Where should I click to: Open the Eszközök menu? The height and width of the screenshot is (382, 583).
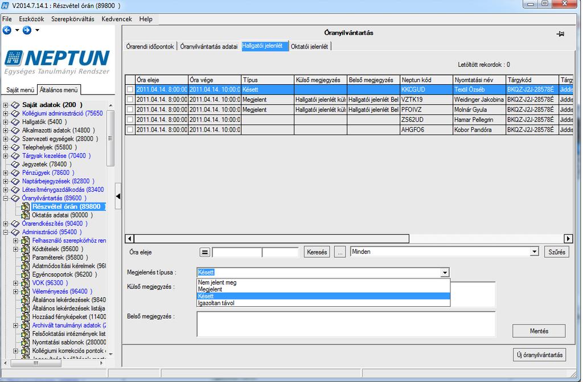coord(32,19)
